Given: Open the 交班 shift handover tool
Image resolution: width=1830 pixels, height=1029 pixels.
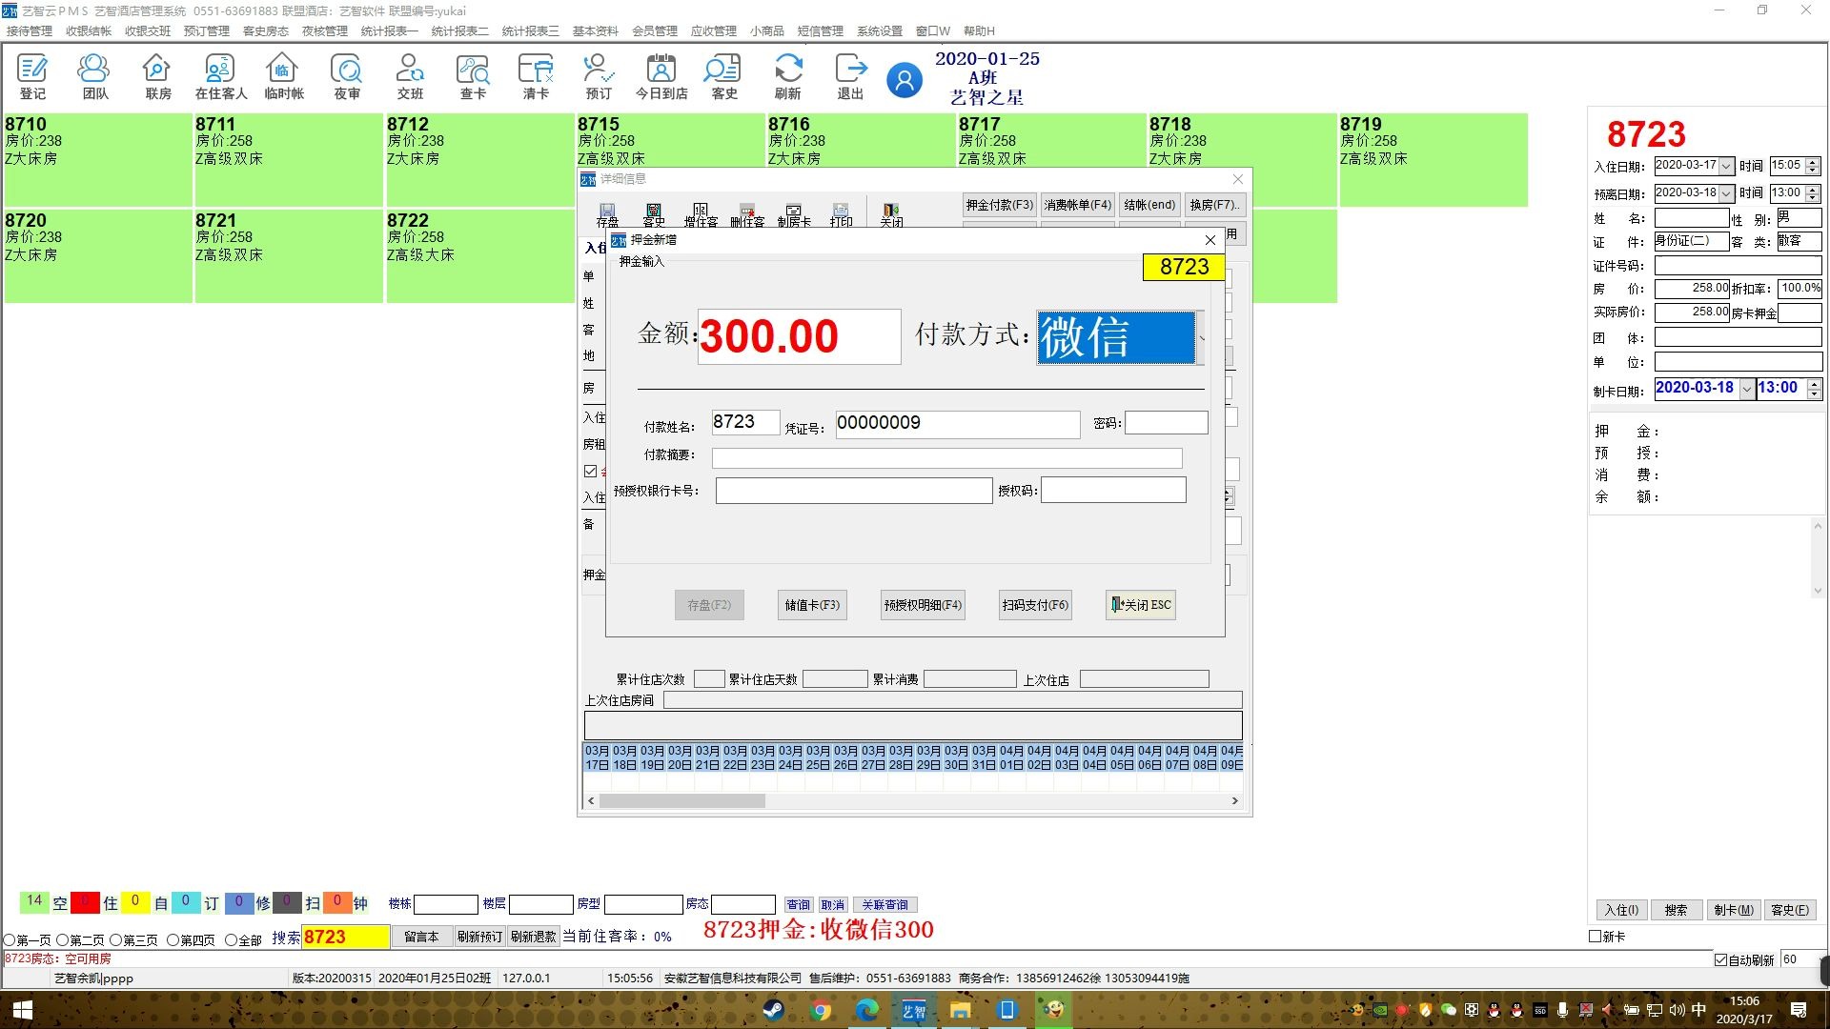Looking at the screenshot, I should [410, 76].
